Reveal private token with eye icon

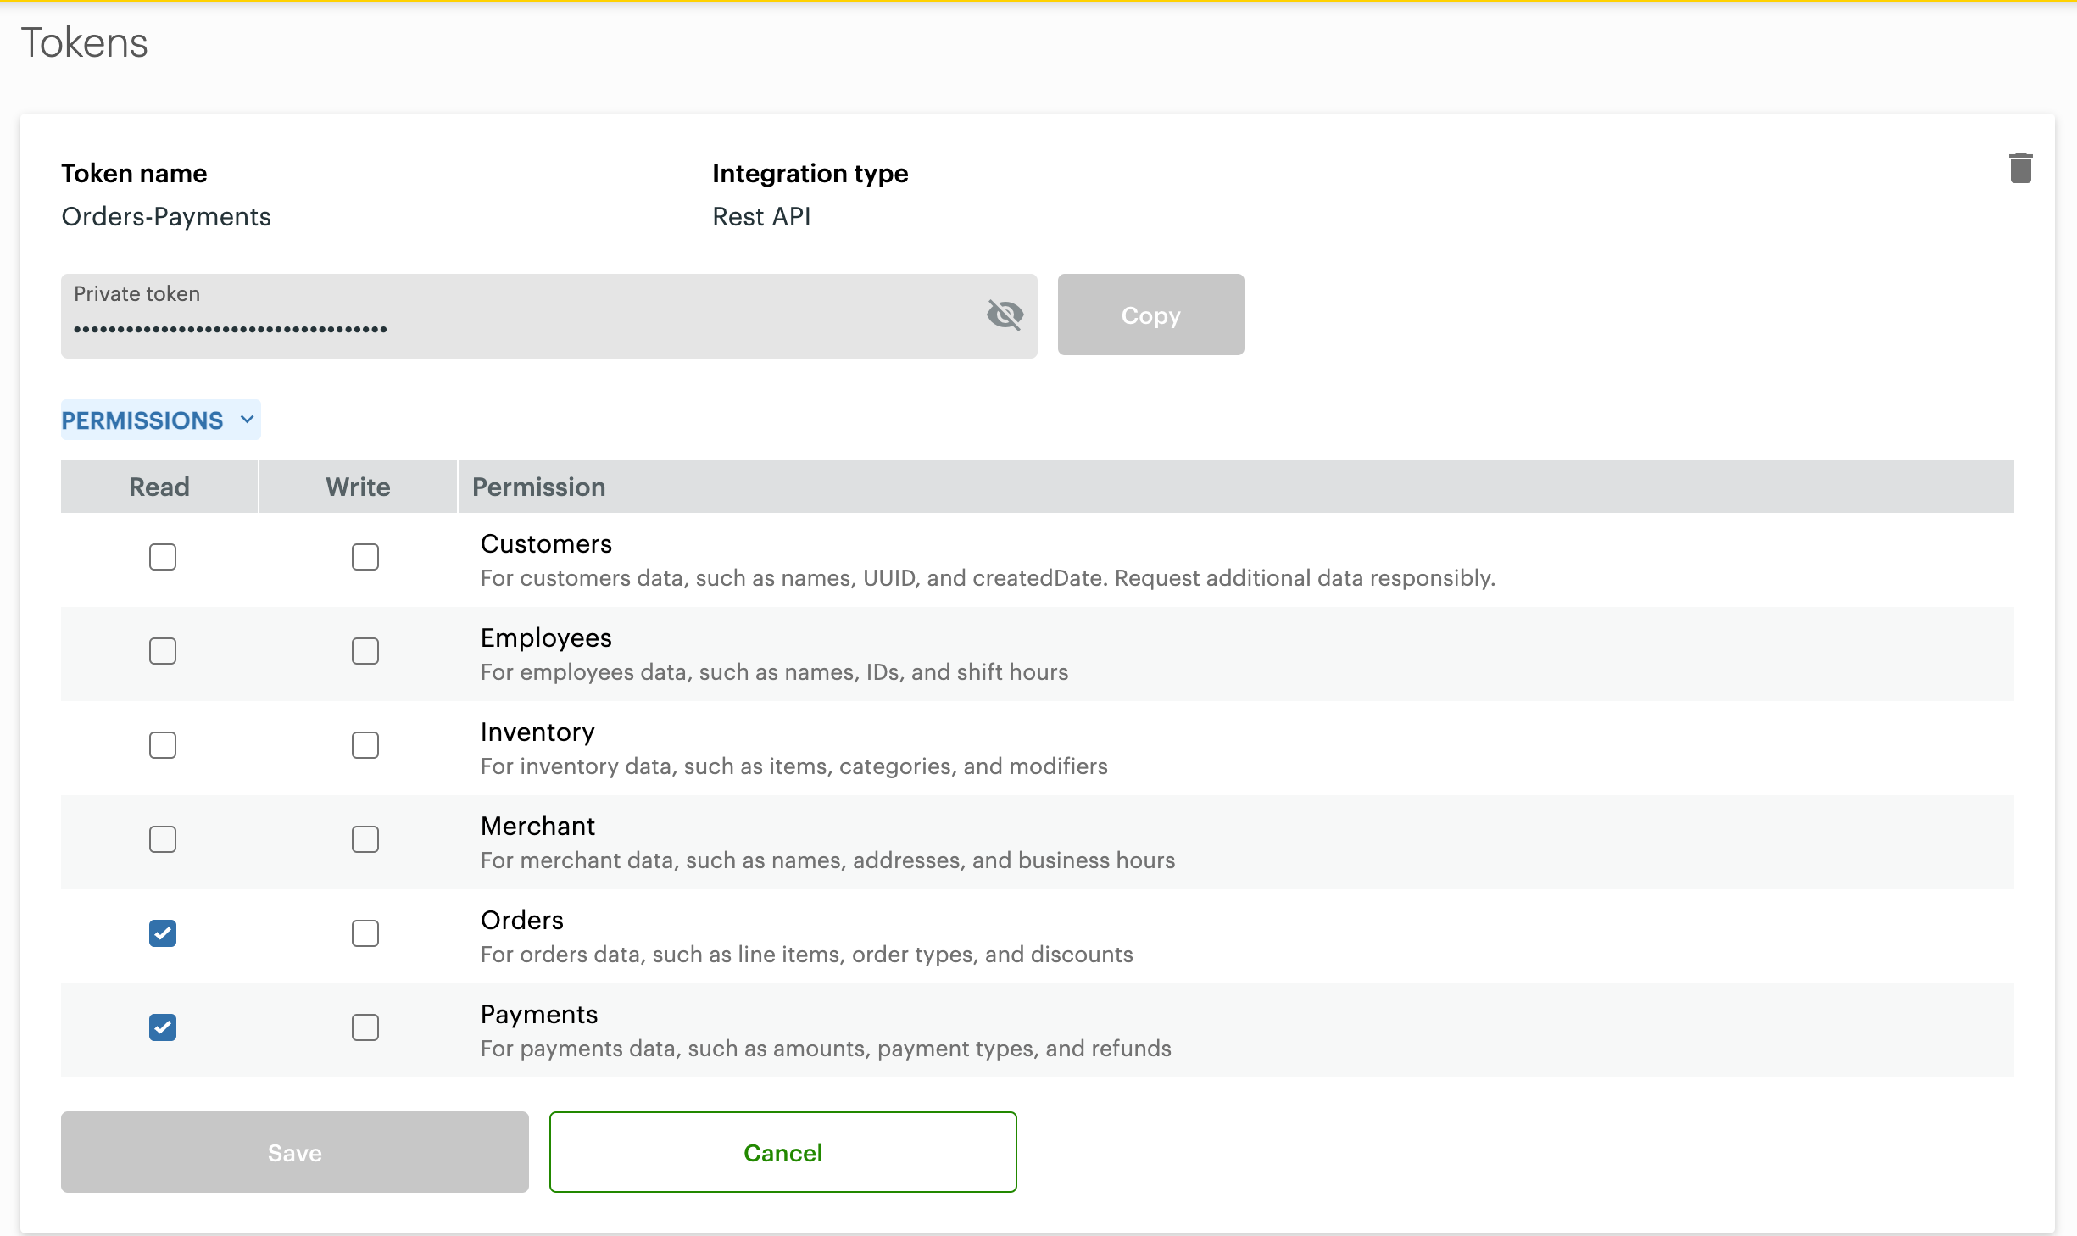point(1005,315)
